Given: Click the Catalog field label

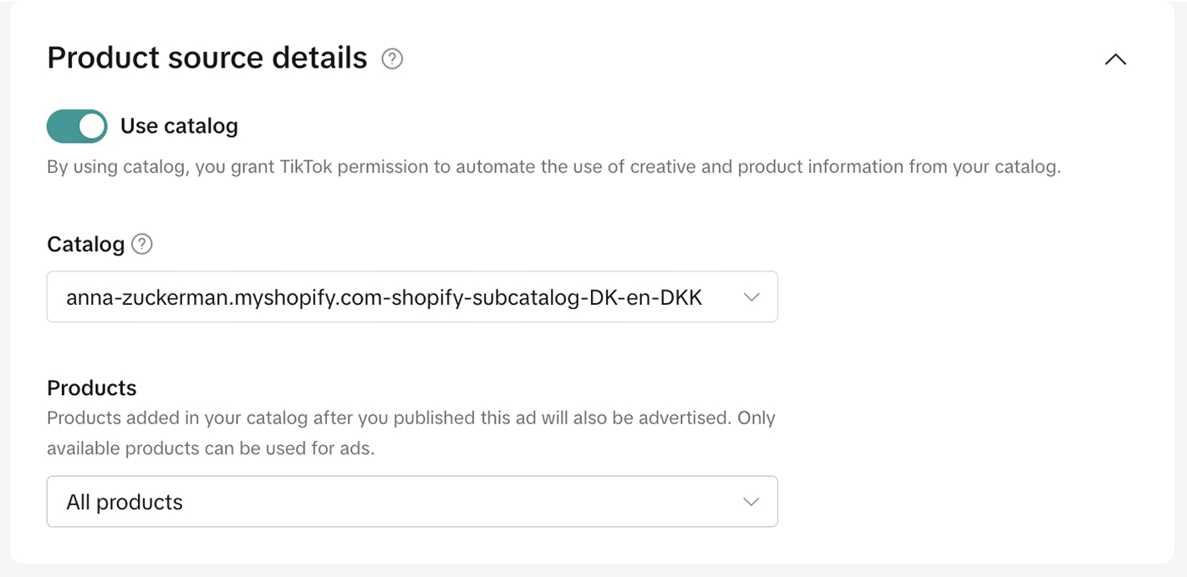Looking at the screenshot, I should pyautogui.click(x=85, y=244).
